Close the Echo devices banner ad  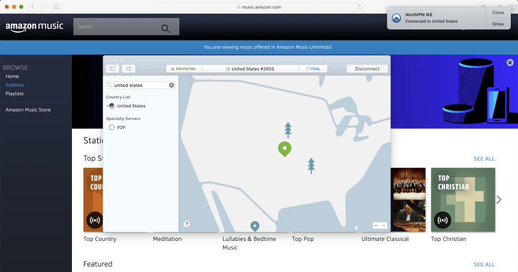coord(510,62)
